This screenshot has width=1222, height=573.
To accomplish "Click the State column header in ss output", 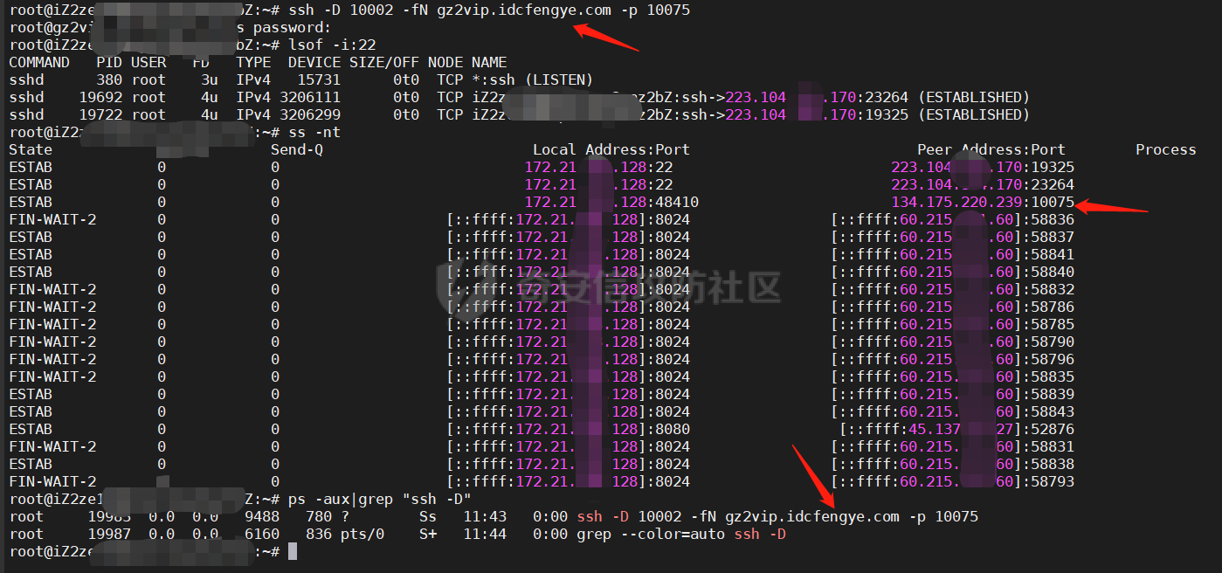I will click(31, 149).
